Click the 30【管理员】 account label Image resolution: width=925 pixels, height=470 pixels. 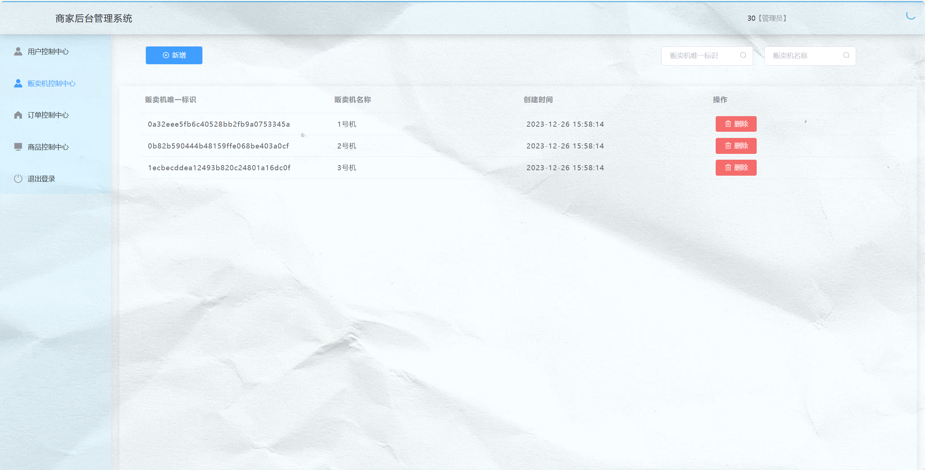coord(766,18)
